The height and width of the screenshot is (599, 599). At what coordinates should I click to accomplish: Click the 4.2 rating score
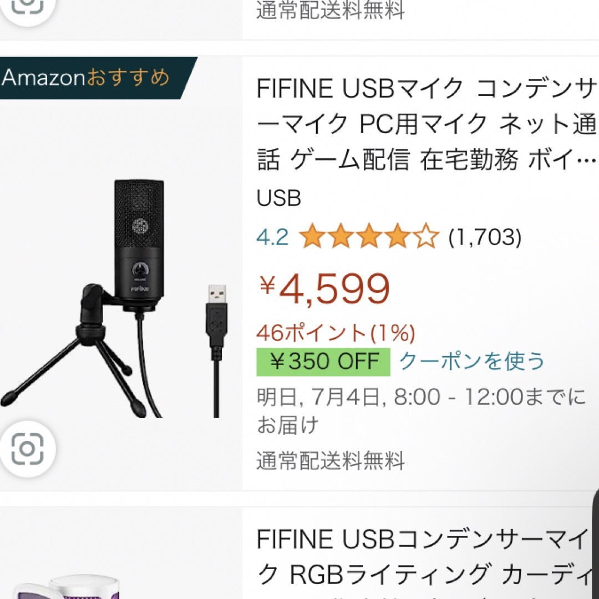272,237
